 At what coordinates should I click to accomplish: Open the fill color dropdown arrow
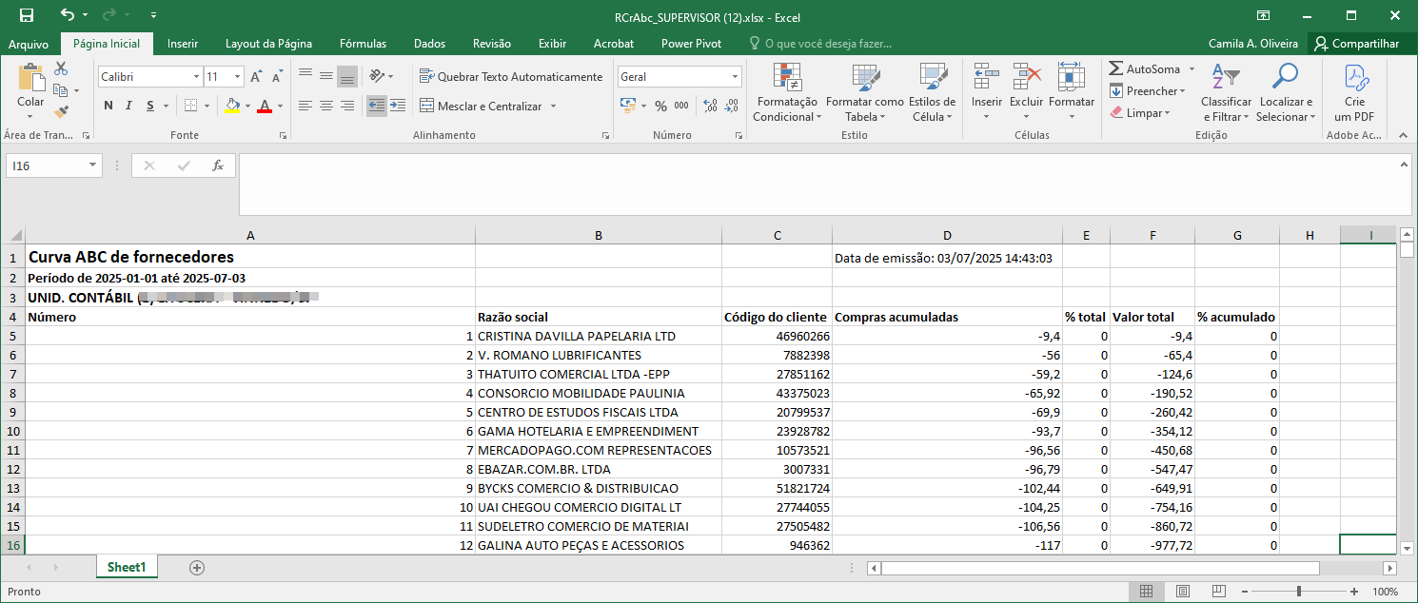point(247,106)
